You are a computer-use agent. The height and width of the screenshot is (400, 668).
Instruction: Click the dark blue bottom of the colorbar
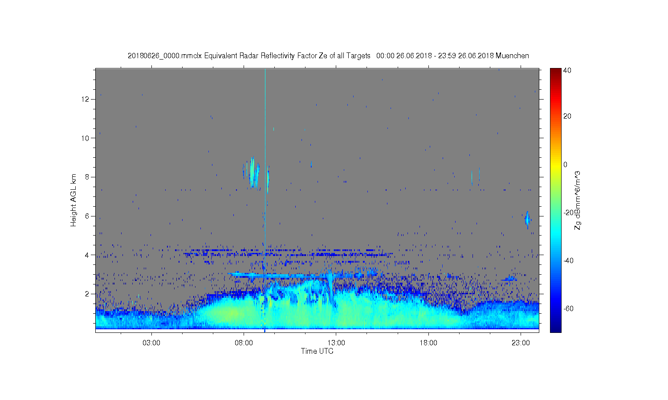(x=555, y=328)
